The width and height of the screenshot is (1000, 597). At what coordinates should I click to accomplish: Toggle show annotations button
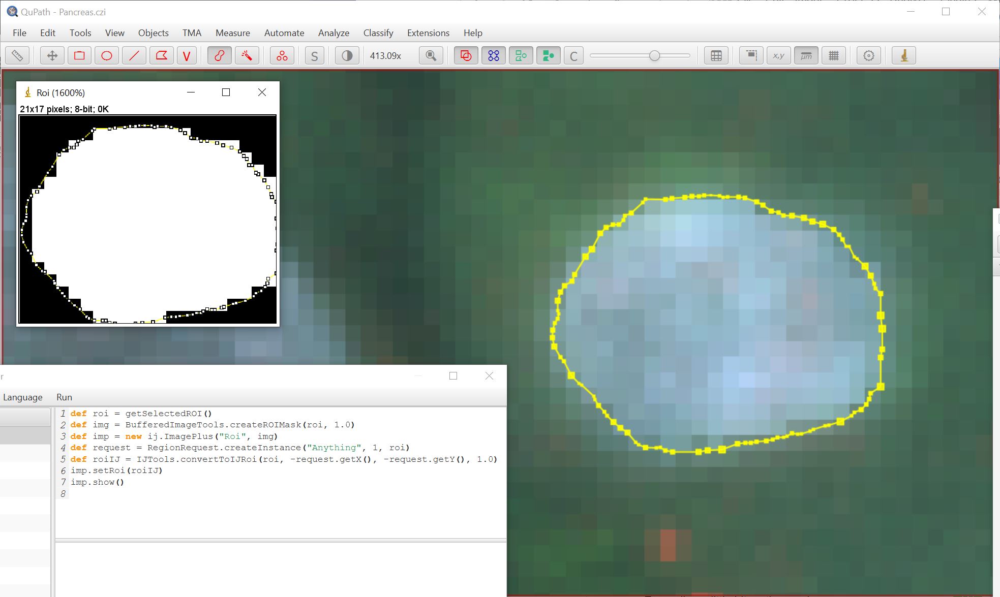coord(466,55)
